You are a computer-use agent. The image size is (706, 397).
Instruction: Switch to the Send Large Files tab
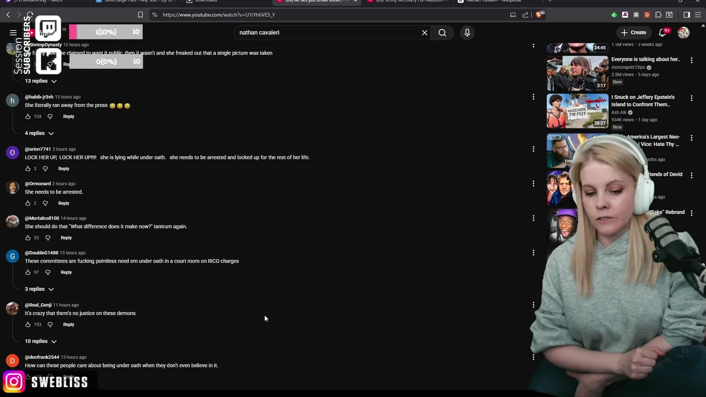coord(138,2)
